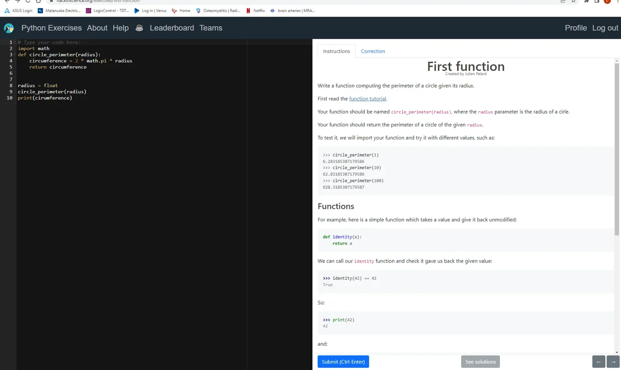The image size is (621, 370).
Task: Open the Home bookmark
Action: point(181,10)
